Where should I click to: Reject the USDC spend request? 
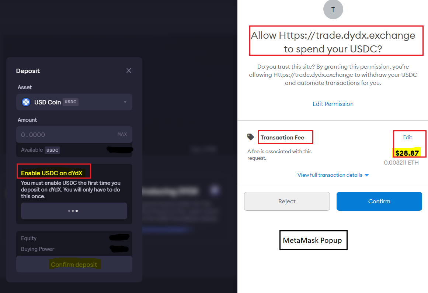click(287, 201)
